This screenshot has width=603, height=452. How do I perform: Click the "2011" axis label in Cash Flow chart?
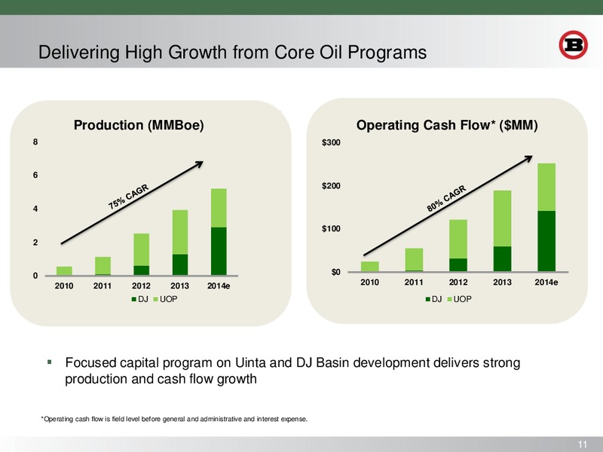(414, 282)
